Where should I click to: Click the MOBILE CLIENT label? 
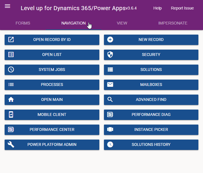tap(52, 114)
